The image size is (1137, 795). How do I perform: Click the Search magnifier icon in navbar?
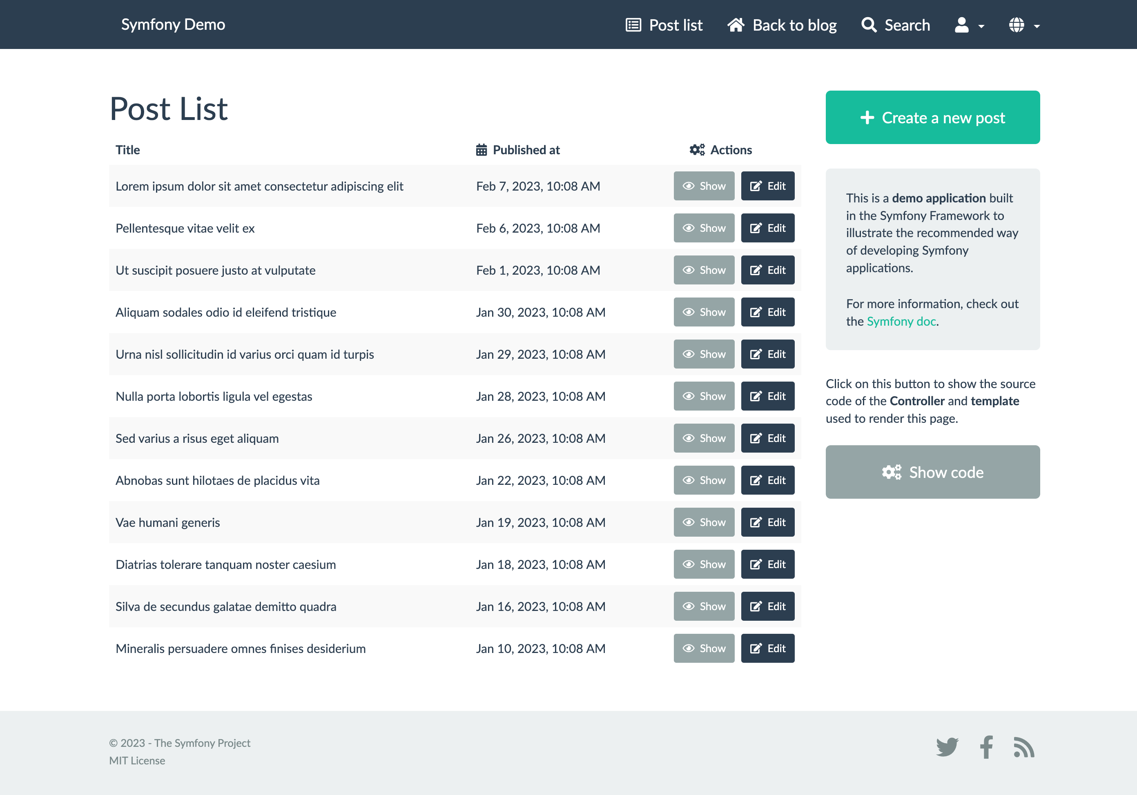point(869,25)
